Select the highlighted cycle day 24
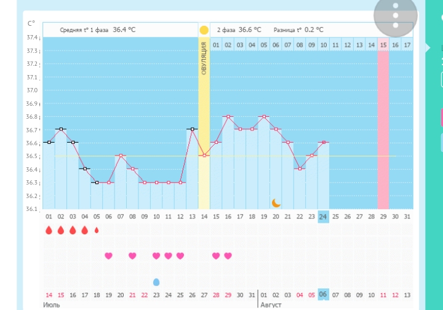 (323, 216)
